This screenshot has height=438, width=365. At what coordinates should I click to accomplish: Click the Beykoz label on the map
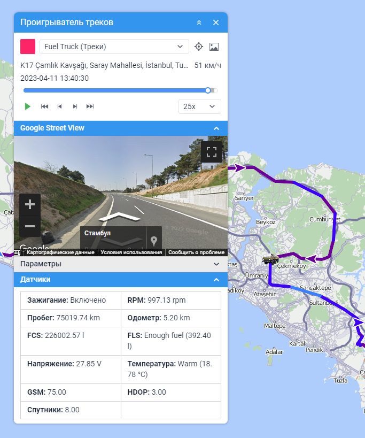point(266,222)
